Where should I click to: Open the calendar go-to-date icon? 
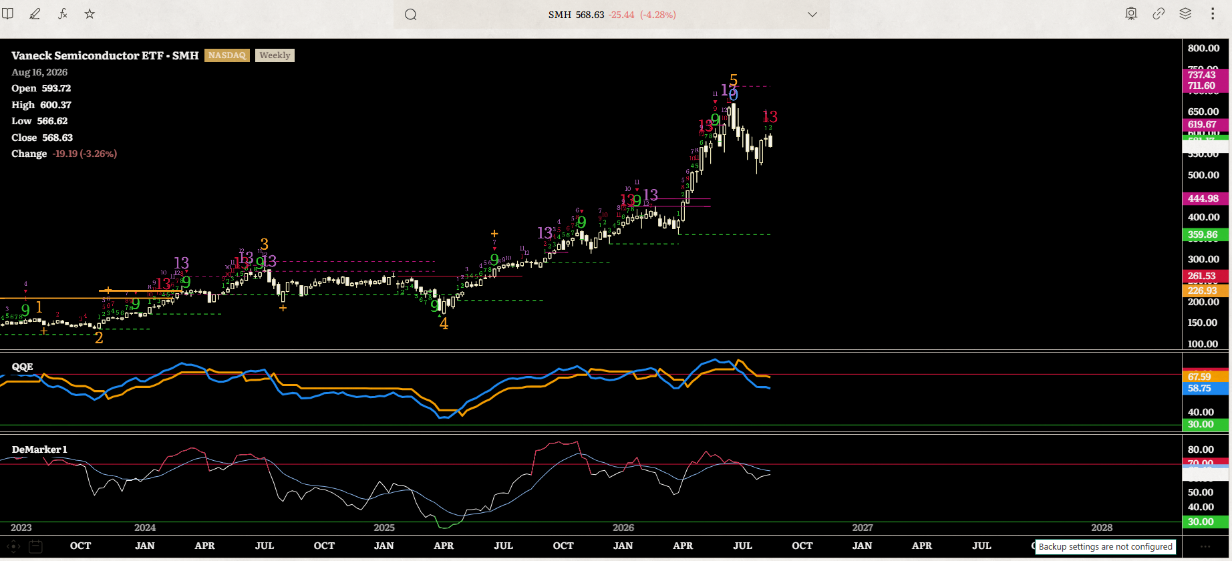click(x=35, y=546)
